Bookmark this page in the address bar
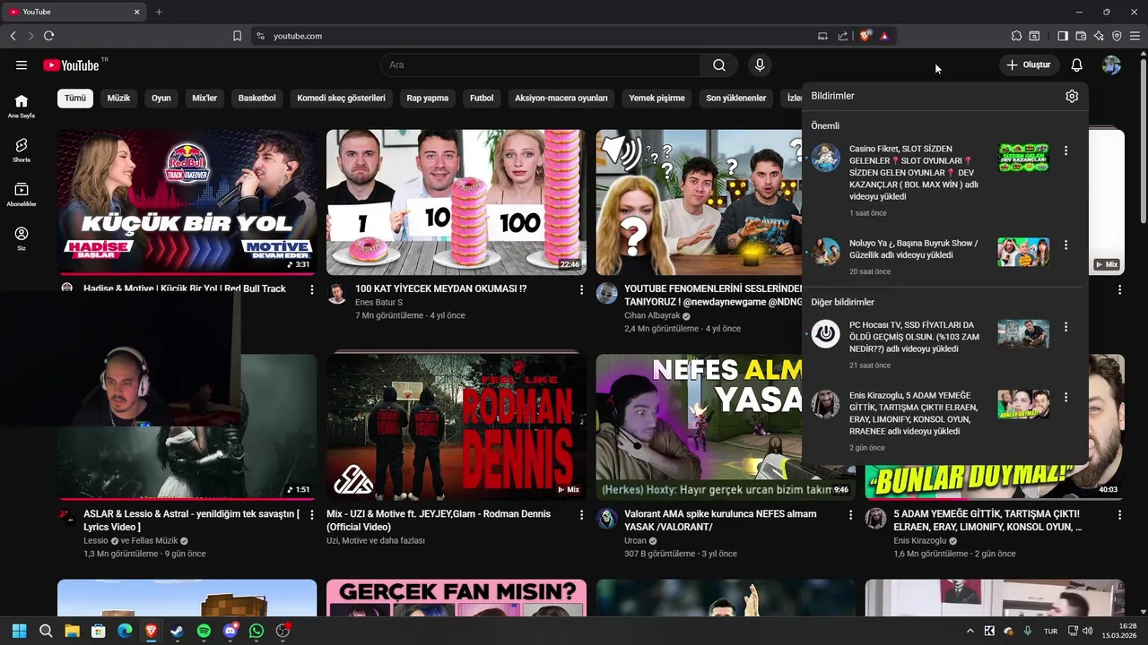The height and width of the screenshot is (645, 1148). (237, 36)
